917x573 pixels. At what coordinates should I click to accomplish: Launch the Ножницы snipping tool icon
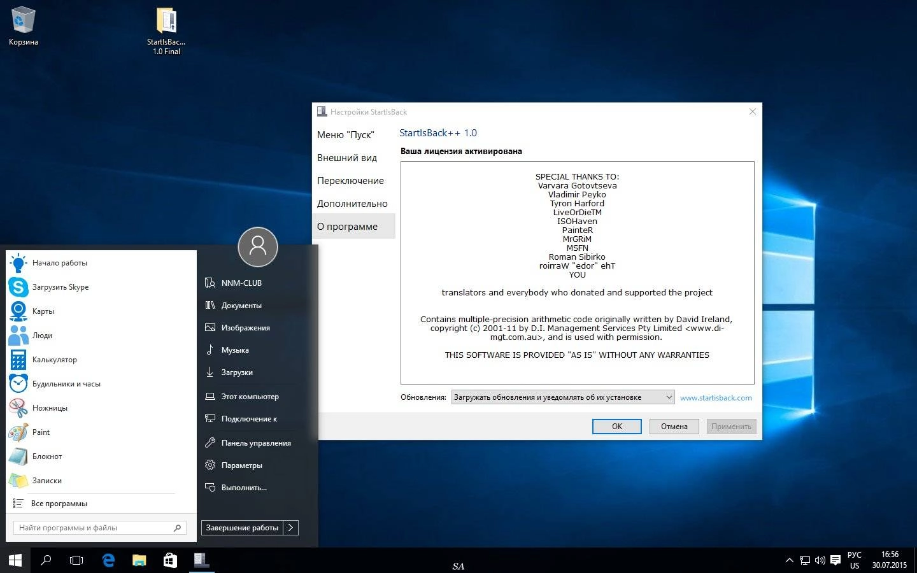pos(18,408)
